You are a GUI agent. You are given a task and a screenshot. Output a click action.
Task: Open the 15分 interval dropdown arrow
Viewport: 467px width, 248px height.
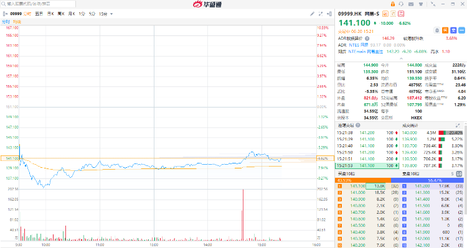[111, 14]
